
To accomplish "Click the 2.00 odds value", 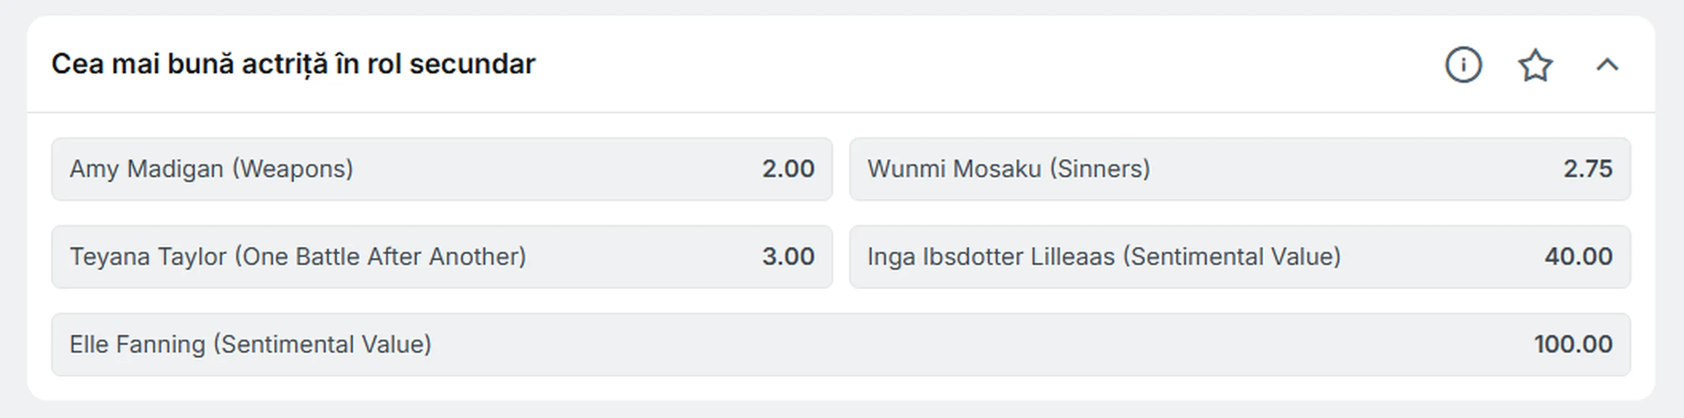I will pyautogui.click(x=788, y=169).
